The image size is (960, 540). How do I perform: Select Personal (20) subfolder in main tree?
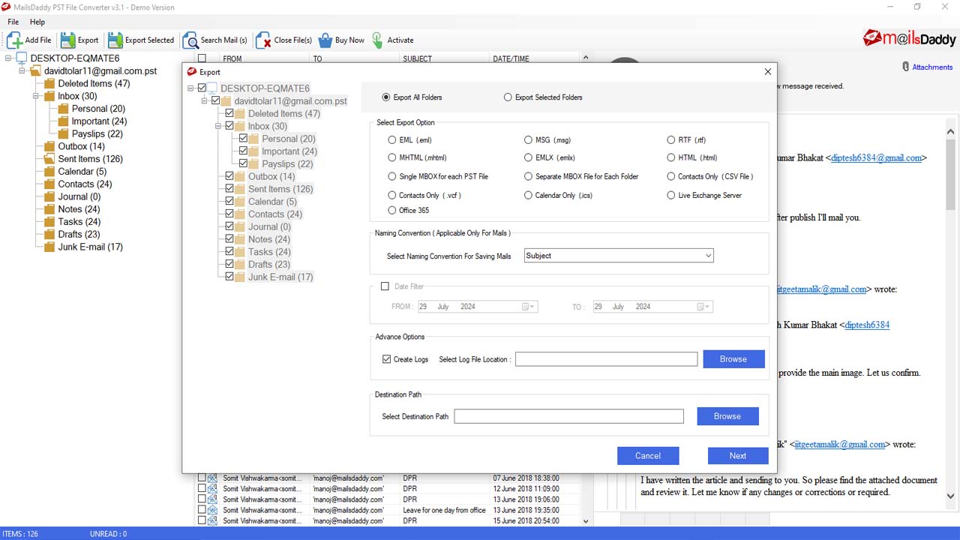[x=98, y=109]
